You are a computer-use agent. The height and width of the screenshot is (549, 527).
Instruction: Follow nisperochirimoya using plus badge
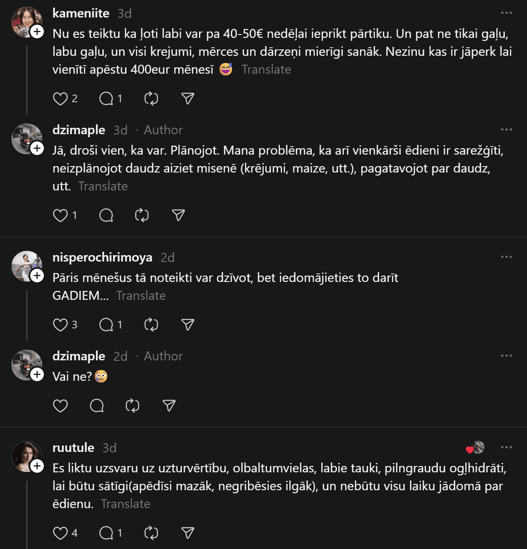(x=37, y=276)
